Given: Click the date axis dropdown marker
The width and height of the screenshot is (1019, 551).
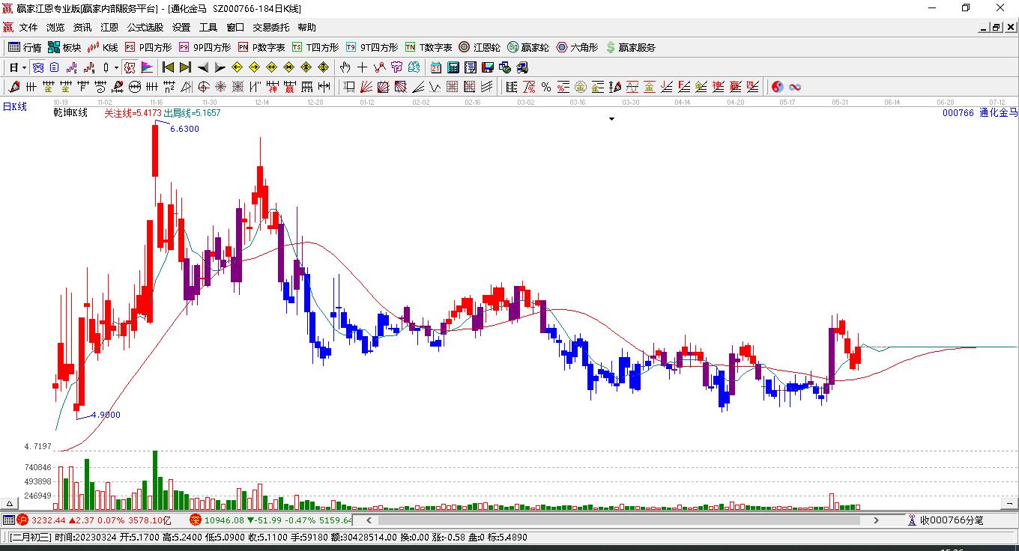Looking at the screenshot, I should tap(611, 119).
